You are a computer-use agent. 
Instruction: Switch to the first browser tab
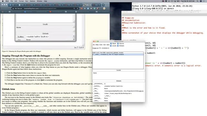pyautogui.click(x=13, y=5)
